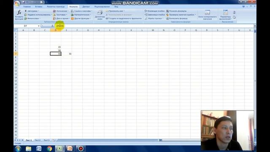This screenshot has height=152, width=270.
Task: Open the Date and Time functions menu
Action: 61,19
